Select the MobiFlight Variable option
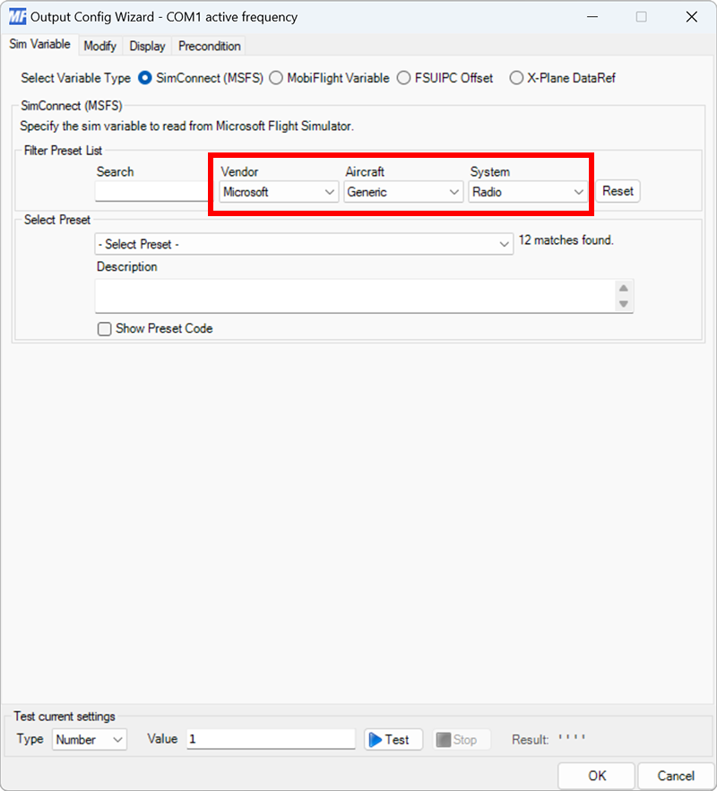Viewport: 717px width, 791px height. point(276,78)
